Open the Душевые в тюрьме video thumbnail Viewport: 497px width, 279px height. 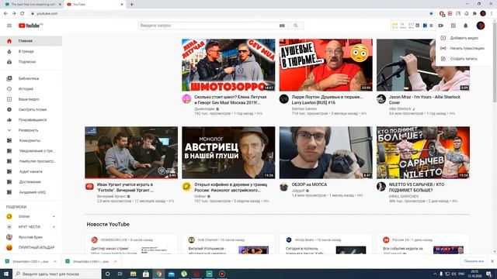pyautogui.click(x=326, y=65)
